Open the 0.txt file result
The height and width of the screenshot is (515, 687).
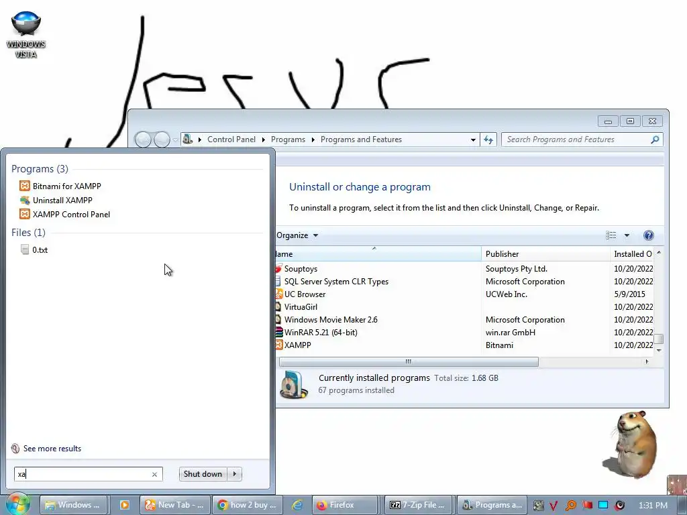(x=34, y=249)
